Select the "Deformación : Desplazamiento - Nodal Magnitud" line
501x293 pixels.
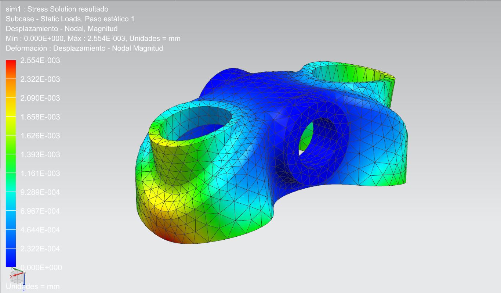(84, 48)
